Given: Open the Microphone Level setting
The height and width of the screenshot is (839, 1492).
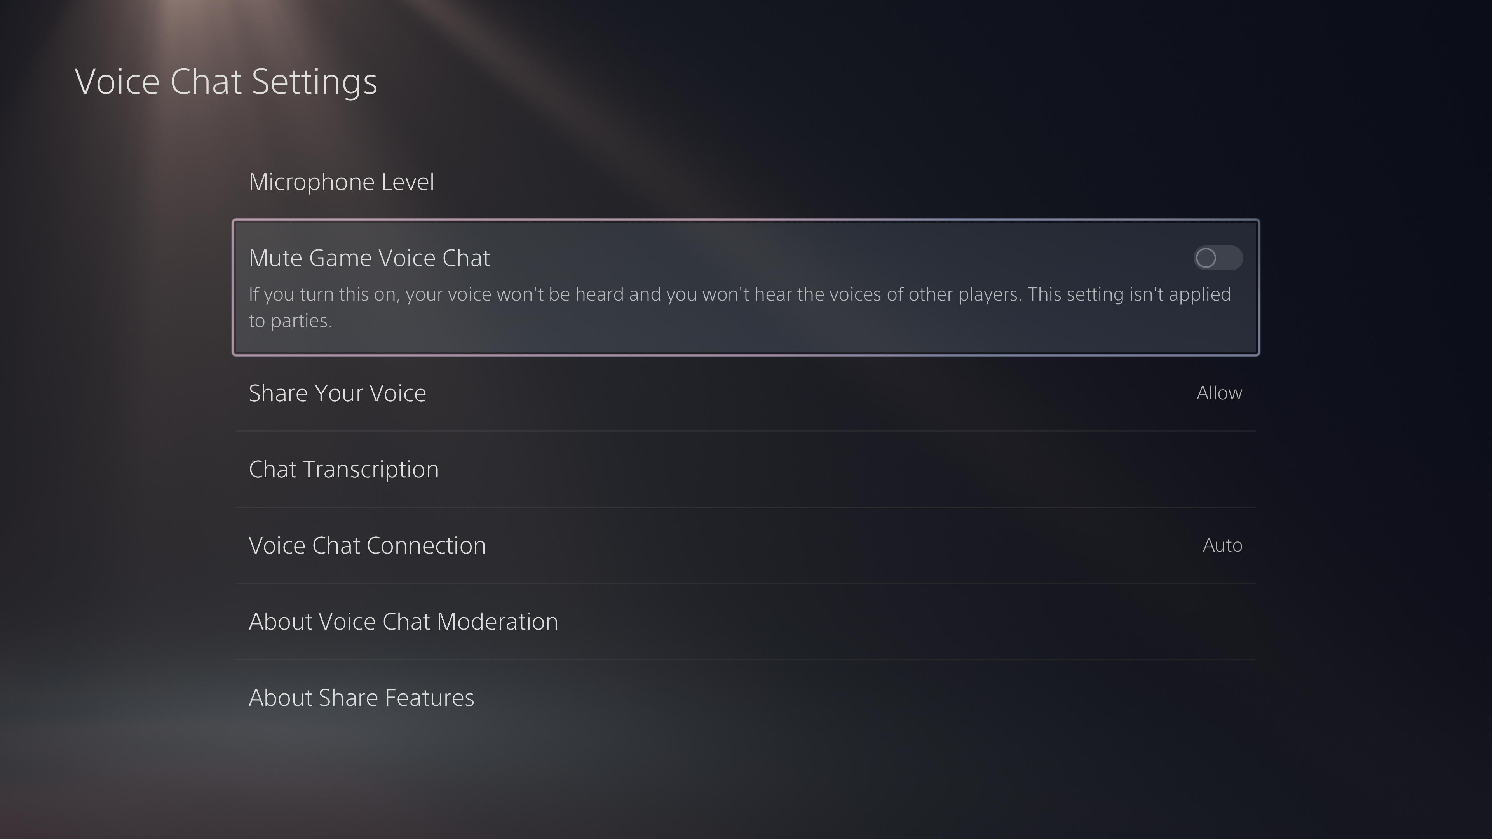Looking at the screenshot, I should 341,182.
